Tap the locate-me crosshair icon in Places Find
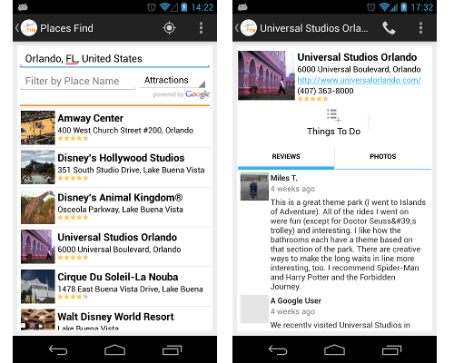The width and height of the screenshot is (454, 363). click(x=169, y=28)
